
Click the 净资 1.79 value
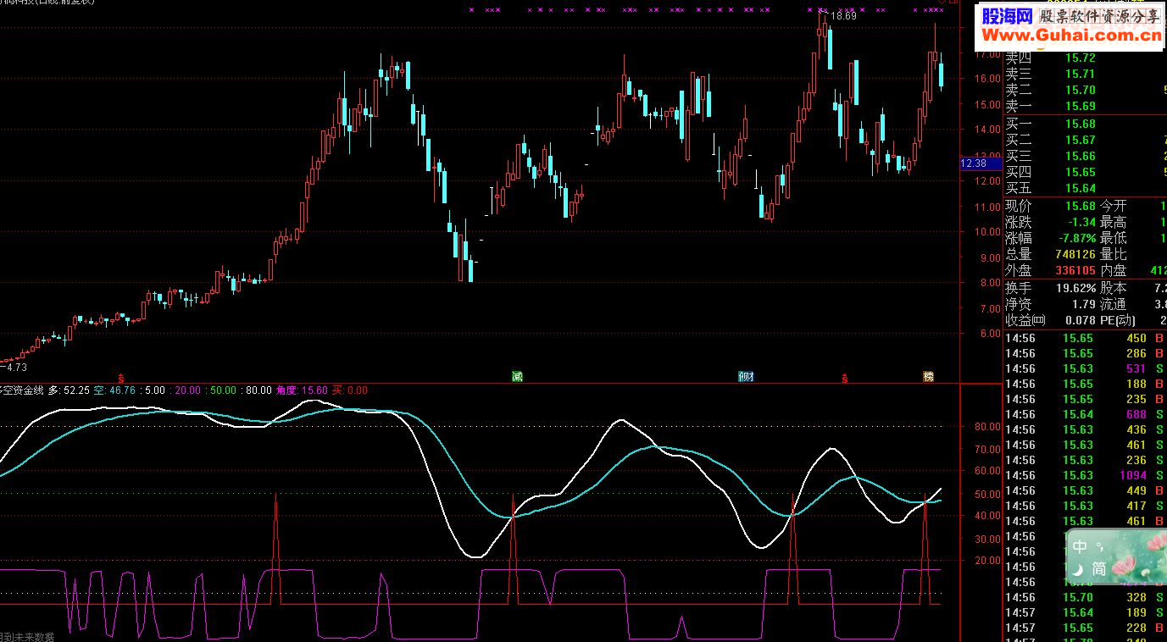pyautogui.click(x=1083, y=304)
